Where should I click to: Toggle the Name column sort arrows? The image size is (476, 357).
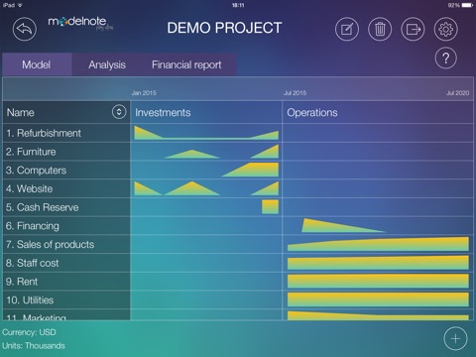click(x=119, y=112)
